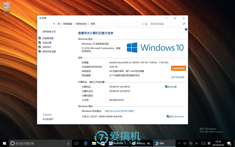
Task: Open Security and Maintenance (安全和维护) link
Action: [48, 119]
